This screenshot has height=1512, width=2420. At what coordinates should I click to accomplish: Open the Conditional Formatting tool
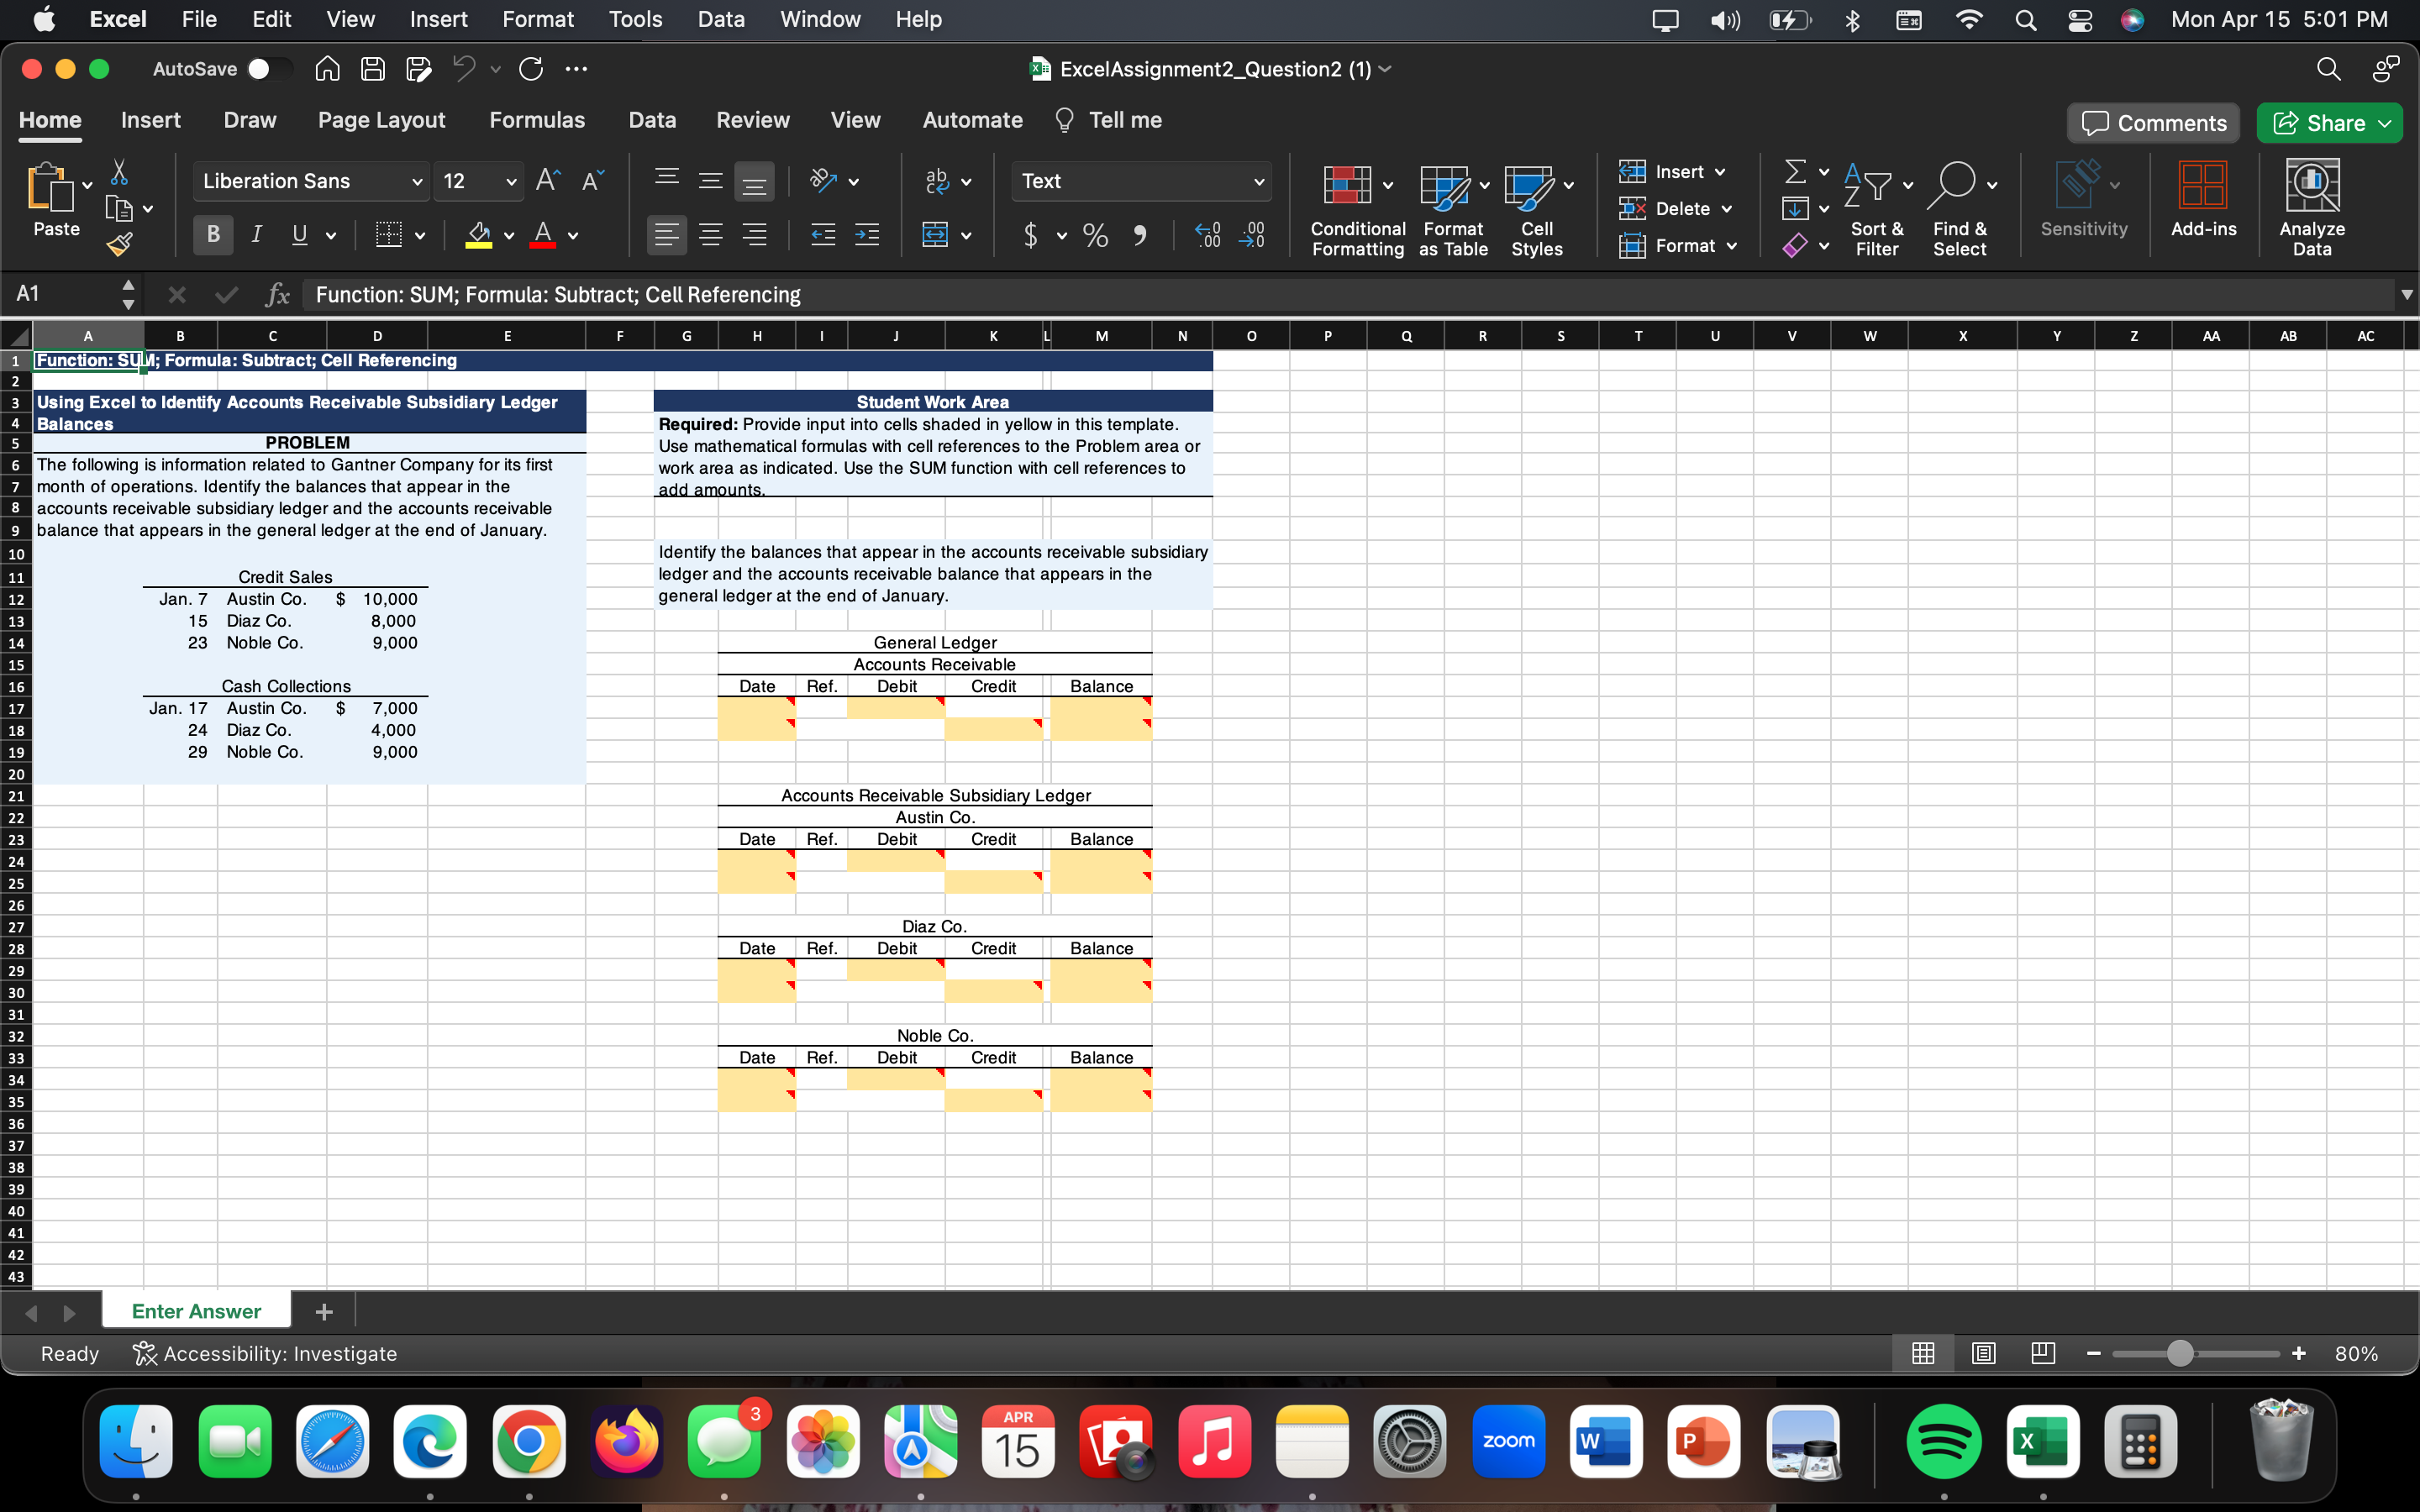(1355, 207)
